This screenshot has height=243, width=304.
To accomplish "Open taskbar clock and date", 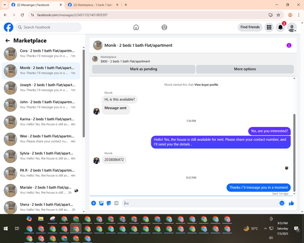I will (283, 228).
